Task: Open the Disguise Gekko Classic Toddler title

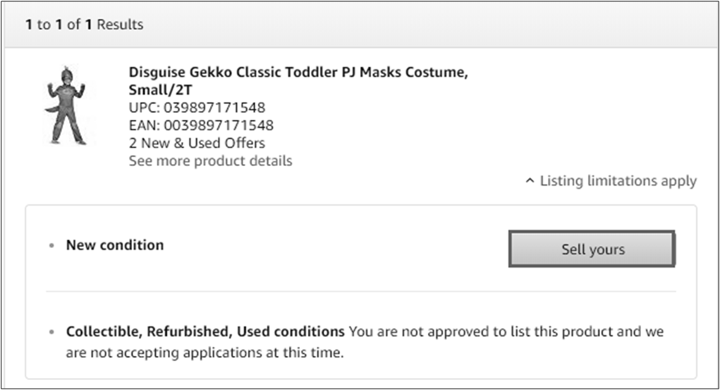Action: (298, 72)
